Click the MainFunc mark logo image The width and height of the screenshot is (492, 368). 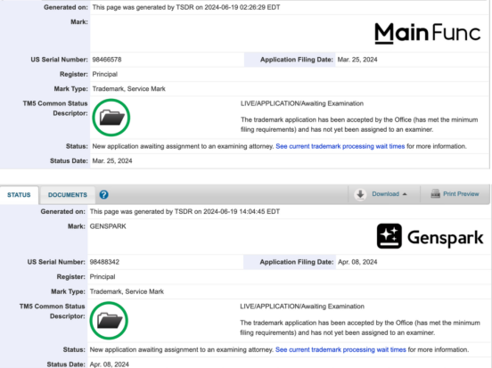click(x=428, y=33)
